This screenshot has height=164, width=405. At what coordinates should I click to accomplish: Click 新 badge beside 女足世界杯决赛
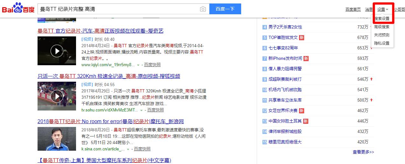pos(302,111)
